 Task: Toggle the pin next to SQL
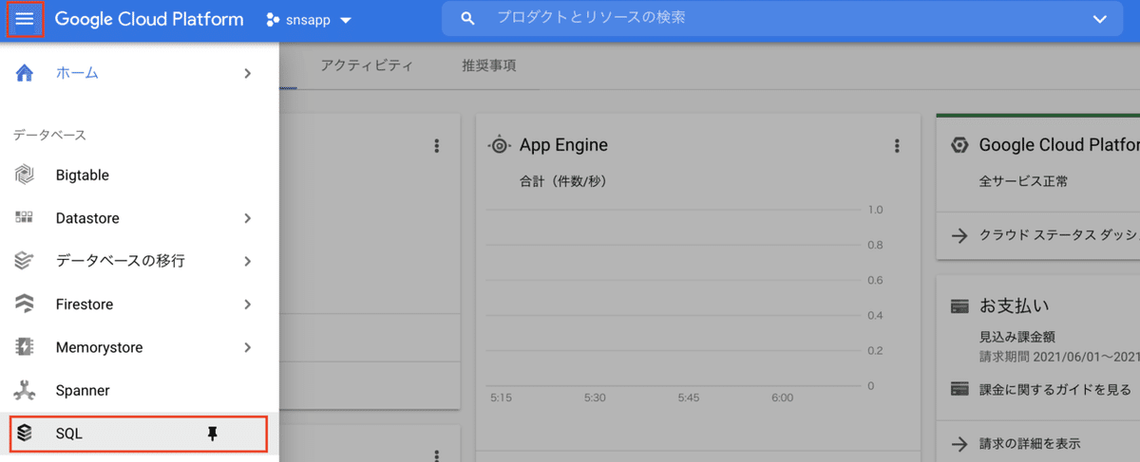(x=213, y=434)
